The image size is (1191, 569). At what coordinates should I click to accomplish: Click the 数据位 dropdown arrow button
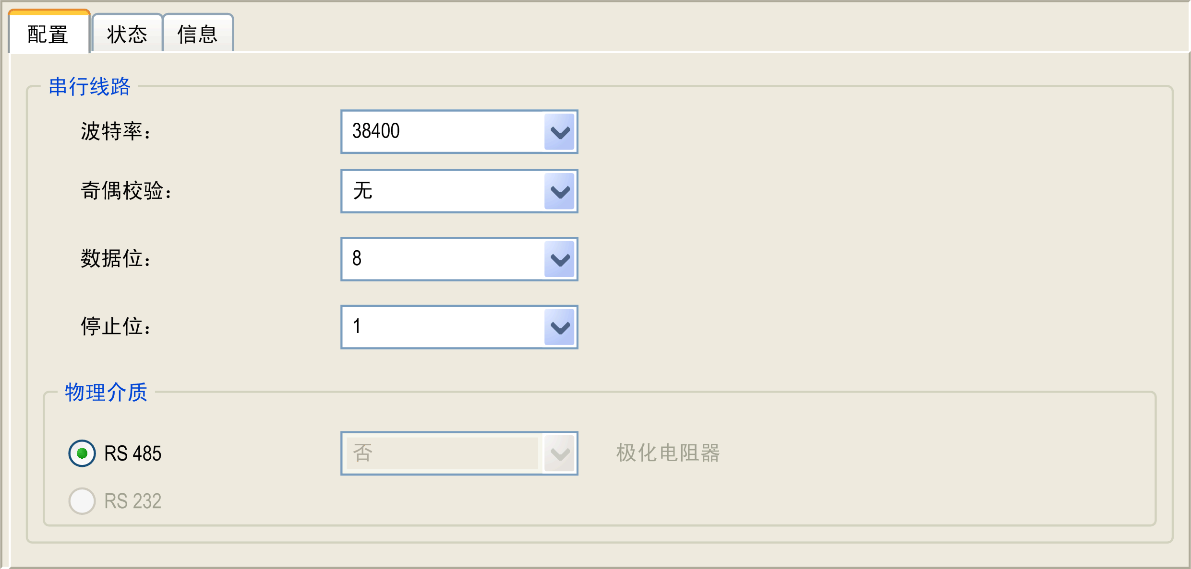click(559, 259)
